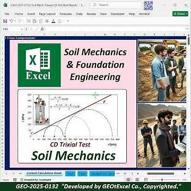Switch to Normal view icon in status bar
Image resolution: width=191 pixels, height=191 pixels.
click(x=128, y=179)
